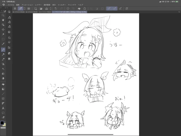Select the Text tool (A)
The height and width of the screenshot is (136, 181).
pos(3,108)
